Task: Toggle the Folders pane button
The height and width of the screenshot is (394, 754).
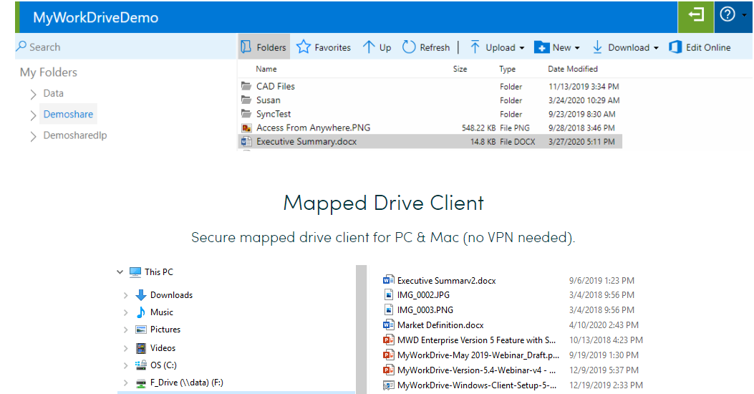Action: pos(264,47)
